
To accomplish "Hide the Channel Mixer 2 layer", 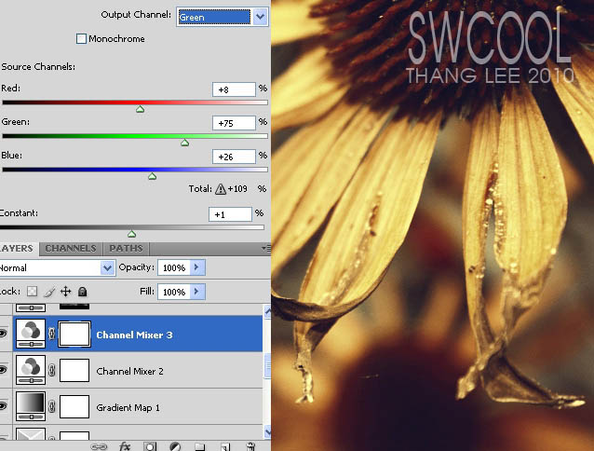I will pyautogui.click(x=4, y=370).
